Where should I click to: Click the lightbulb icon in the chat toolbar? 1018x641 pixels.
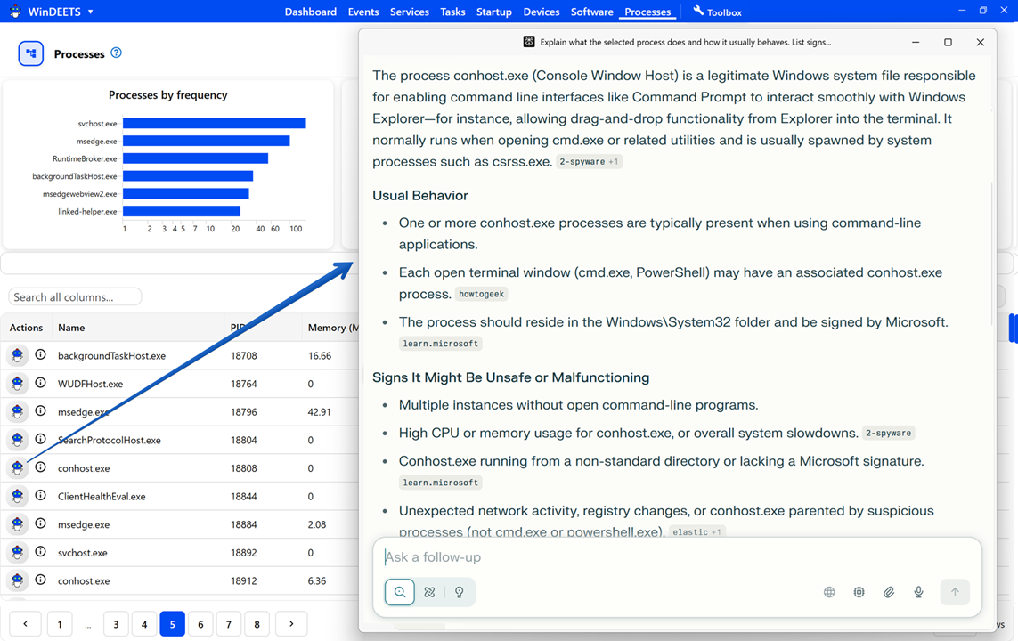(x=460, y=592)
